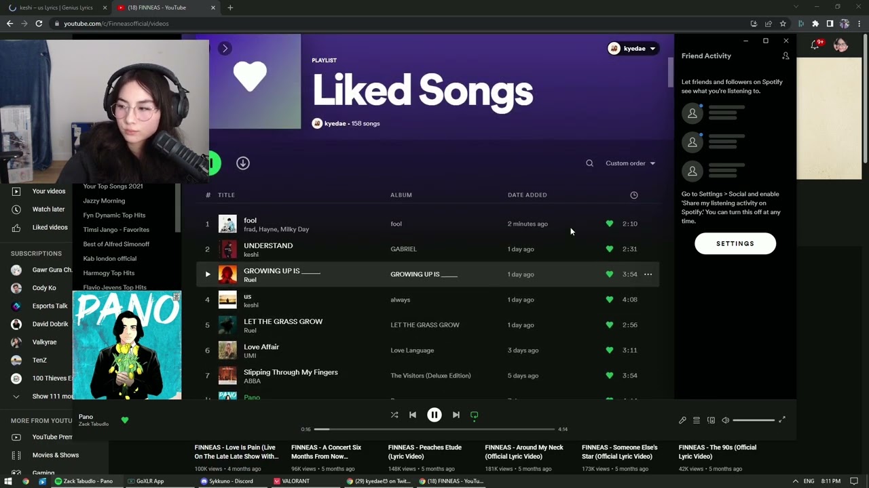Adjust the Spotify volume slider
The image size is (869, 488).
[754, 420]
